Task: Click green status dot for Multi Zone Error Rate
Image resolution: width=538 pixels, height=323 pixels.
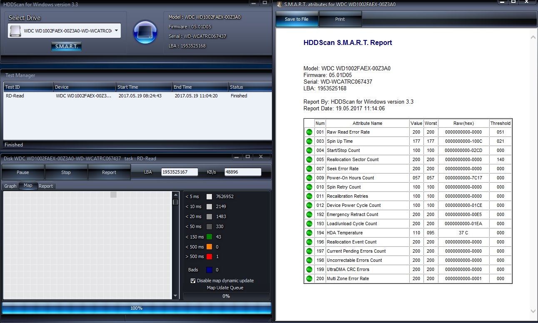Action: (x=309, y=278)
